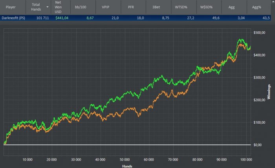
Task: Click the $500,00 axis label
Action: point(259,33)
